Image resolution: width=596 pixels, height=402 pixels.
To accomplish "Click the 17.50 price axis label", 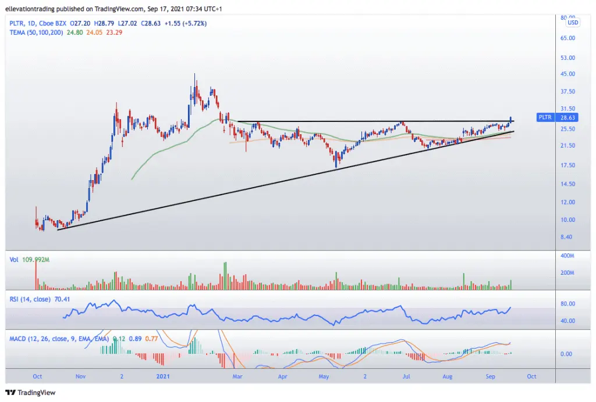I will point(567,166).
